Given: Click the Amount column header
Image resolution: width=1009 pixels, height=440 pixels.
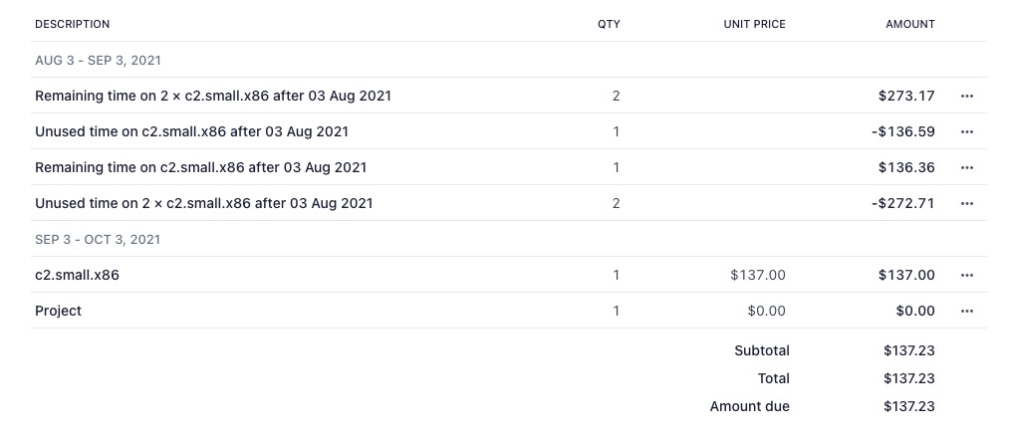Looking at the screenshot, I should coord(909,24).
